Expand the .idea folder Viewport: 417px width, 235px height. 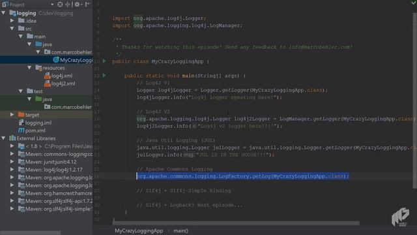12,20
